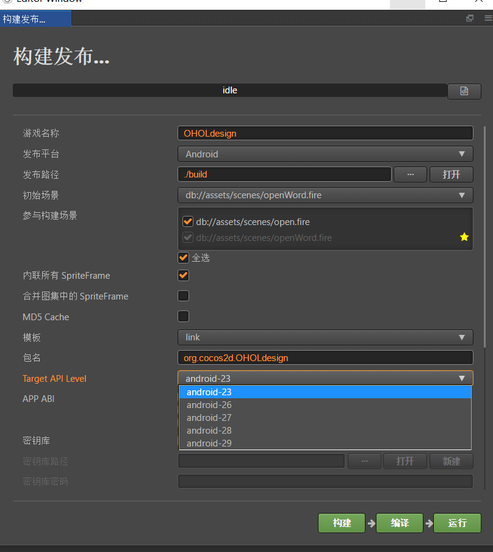Open the panel hamburger menu icon

pyautogui.click(x=488, y=18)
